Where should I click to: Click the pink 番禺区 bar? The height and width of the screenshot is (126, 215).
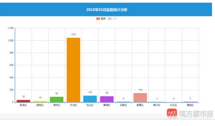point(140,98)
